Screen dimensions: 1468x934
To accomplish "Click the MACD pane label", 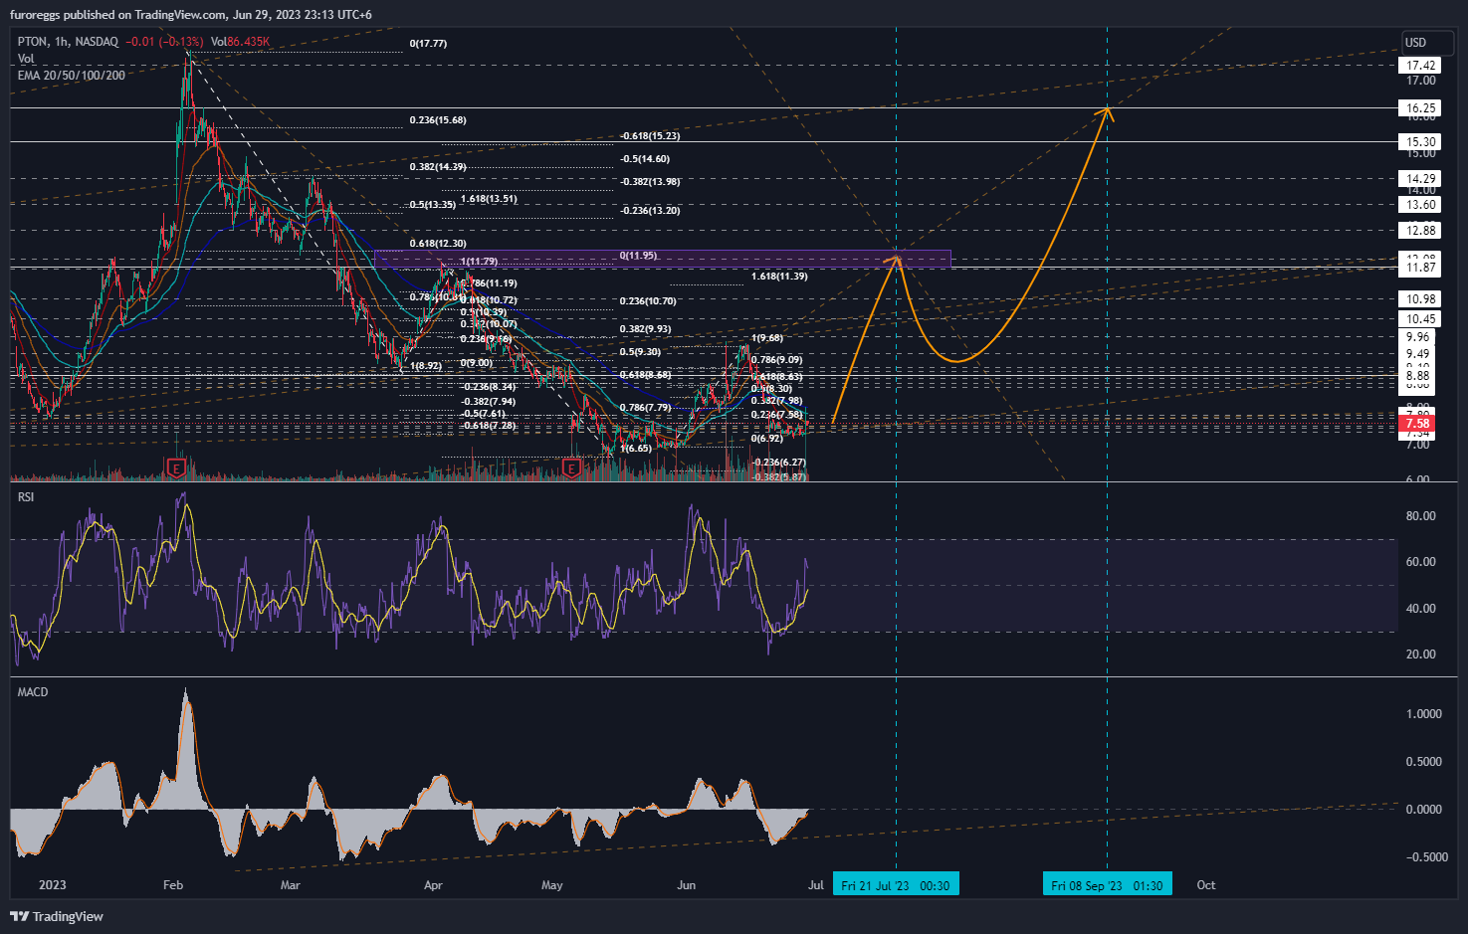I will click(x=33, y=691).
